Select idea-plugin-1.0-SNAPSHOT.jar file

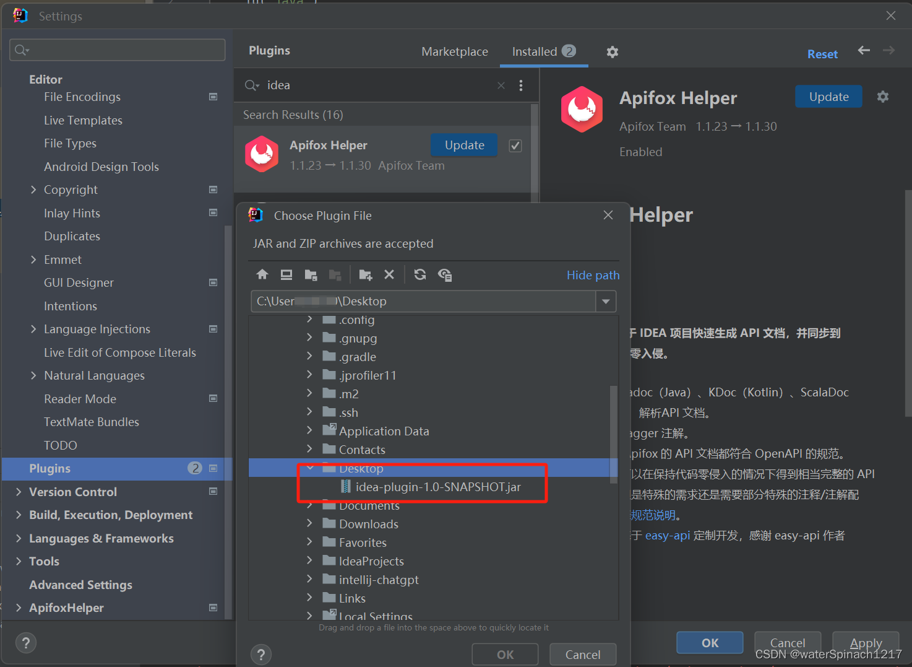[438, 487]
